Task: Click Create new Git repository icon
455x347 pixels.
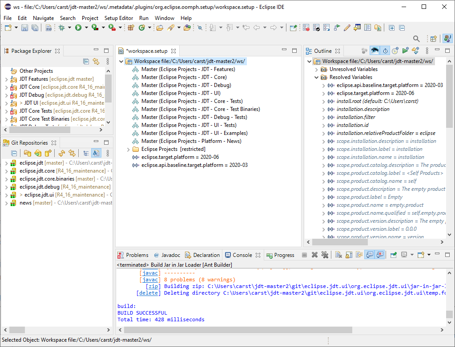Action: pos(48,153)
